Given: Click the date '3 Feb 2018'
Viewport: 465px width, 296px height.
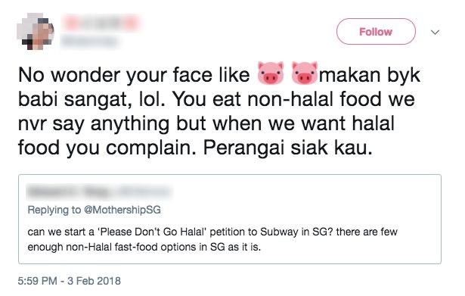Looking at the screenshot, I should tap(94, 281).
